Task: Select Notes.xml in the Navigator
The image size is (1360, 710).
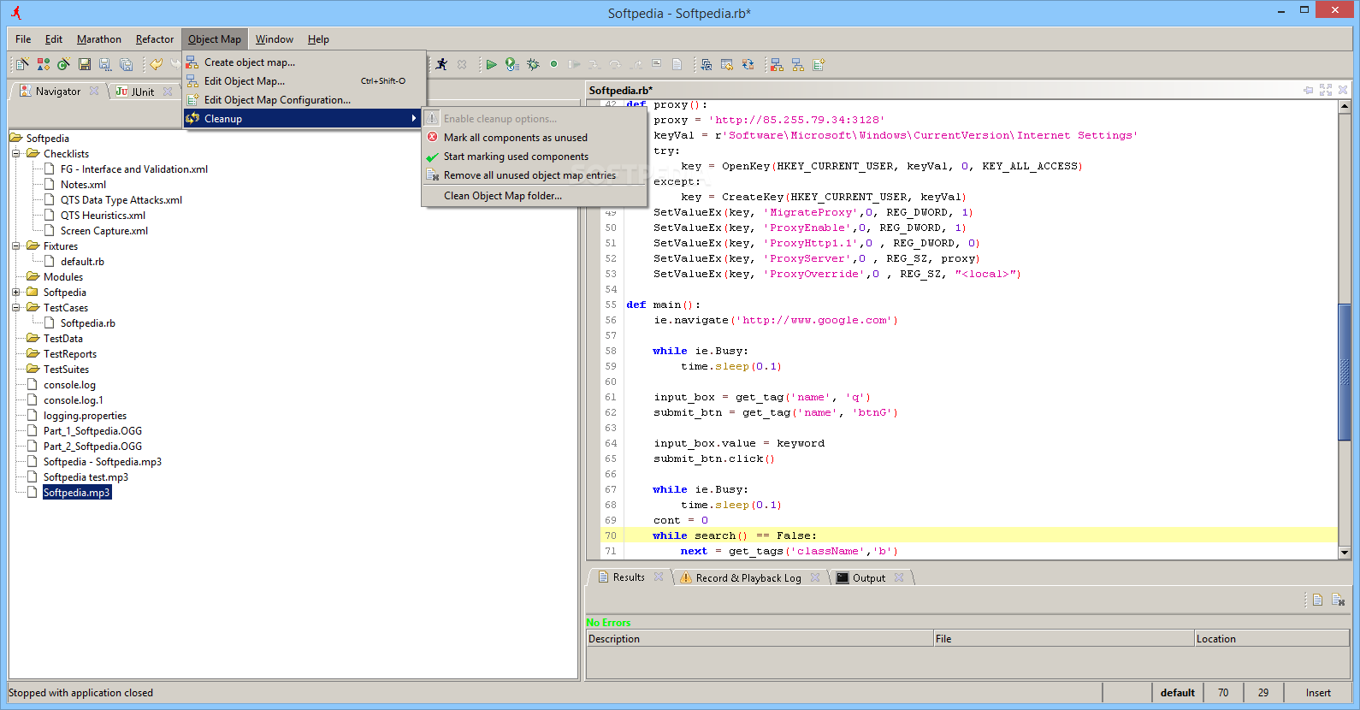Action: click(83, 185)
